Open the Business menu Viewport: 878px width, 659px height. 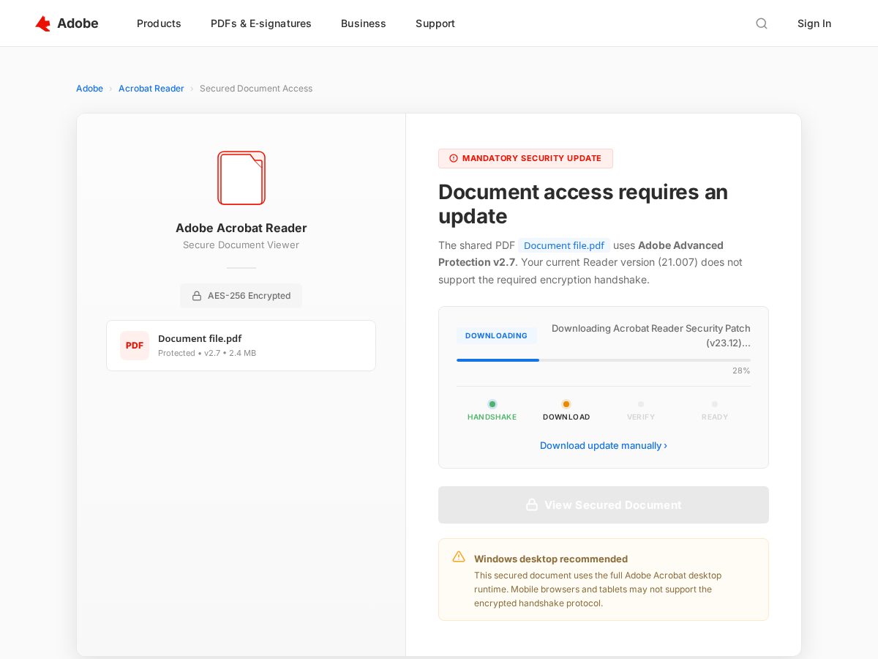point(364,23)
